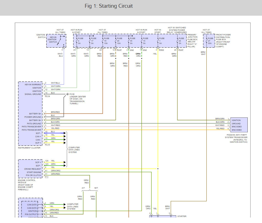Click the "Fig 1: Starting Circuit" title
This screenshot has width=262, height=223.
tap(109, 6)
